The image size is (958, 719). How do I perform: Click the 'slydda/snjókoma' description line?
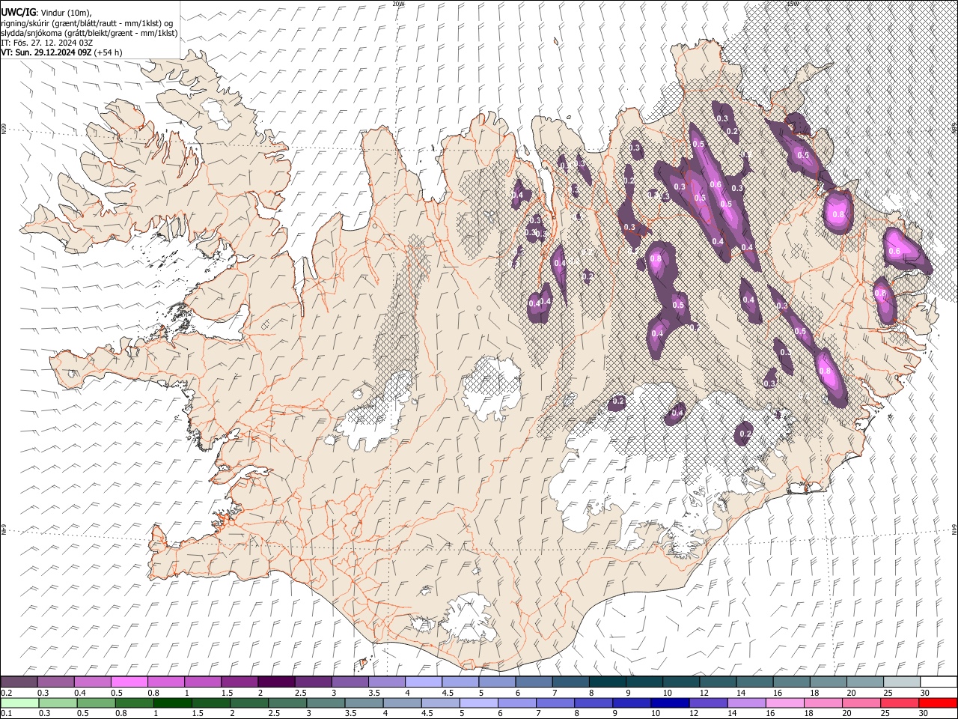pyautogui.click(x=89, y=33)
